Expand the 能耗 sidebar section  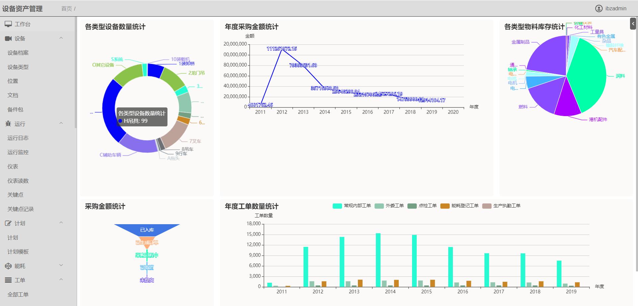(x=61, y=265)
